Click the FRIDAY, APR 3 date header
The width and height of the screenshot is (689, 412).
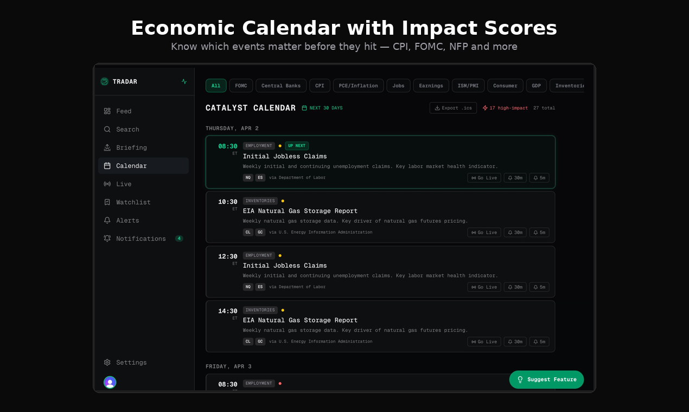click(x=228, y=366)
